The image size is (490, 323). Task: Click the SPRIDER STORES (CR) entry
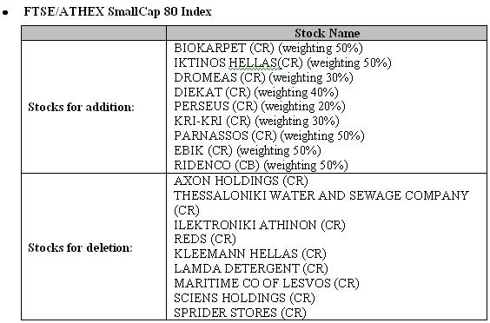[x=240, y=313]
